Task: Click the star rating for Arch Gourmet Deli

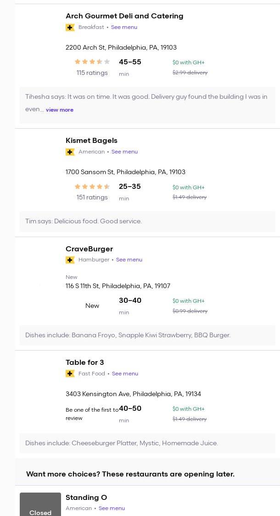Action: pyautogui.click(x=92, y=62)
